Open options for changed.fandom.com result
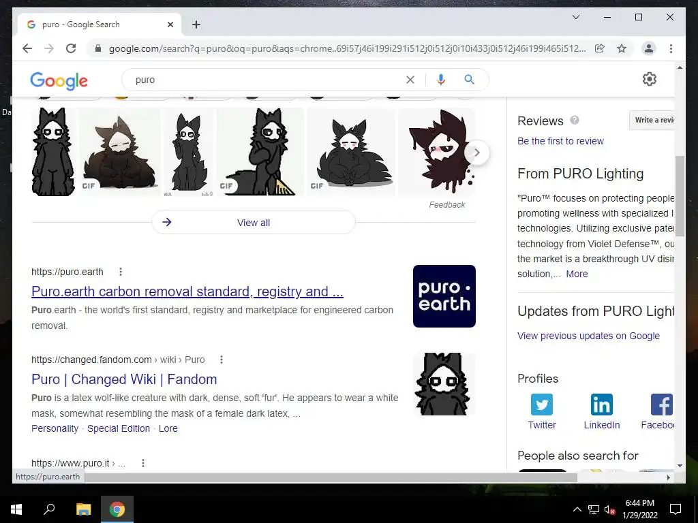The image size is (698, 523). pyautogui.click(x=222, y=360)
